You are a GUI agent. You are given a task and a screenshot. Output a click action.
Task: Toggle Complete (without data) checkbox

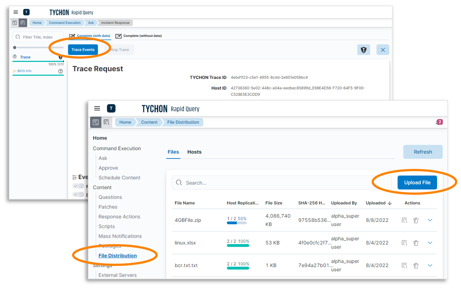click(119, 36)
